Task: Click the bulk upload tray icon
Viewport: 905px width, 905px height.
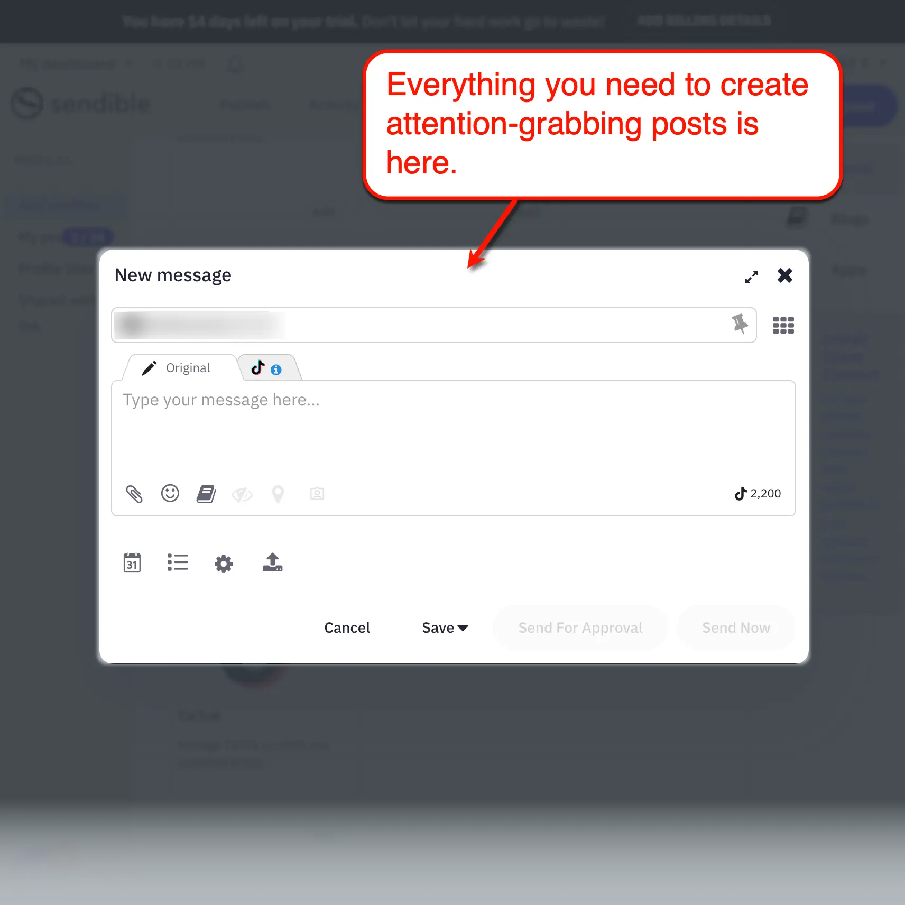Action: pos(273,563)
